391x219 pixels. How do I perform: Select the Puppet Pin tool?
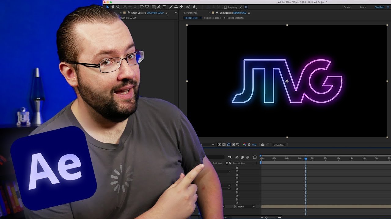194,7
